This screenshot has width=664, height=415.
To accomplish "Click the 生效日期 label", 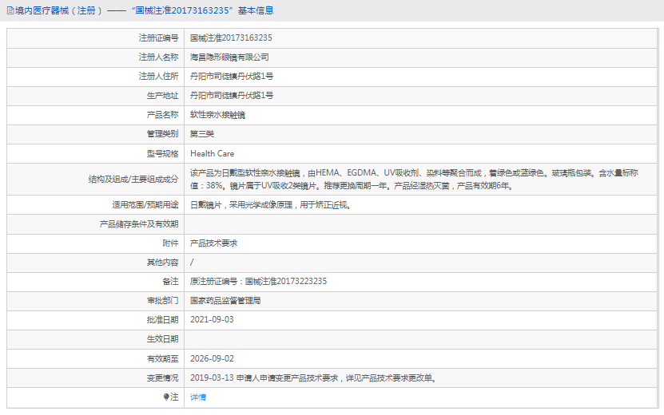I will click(x=163, y=339).
